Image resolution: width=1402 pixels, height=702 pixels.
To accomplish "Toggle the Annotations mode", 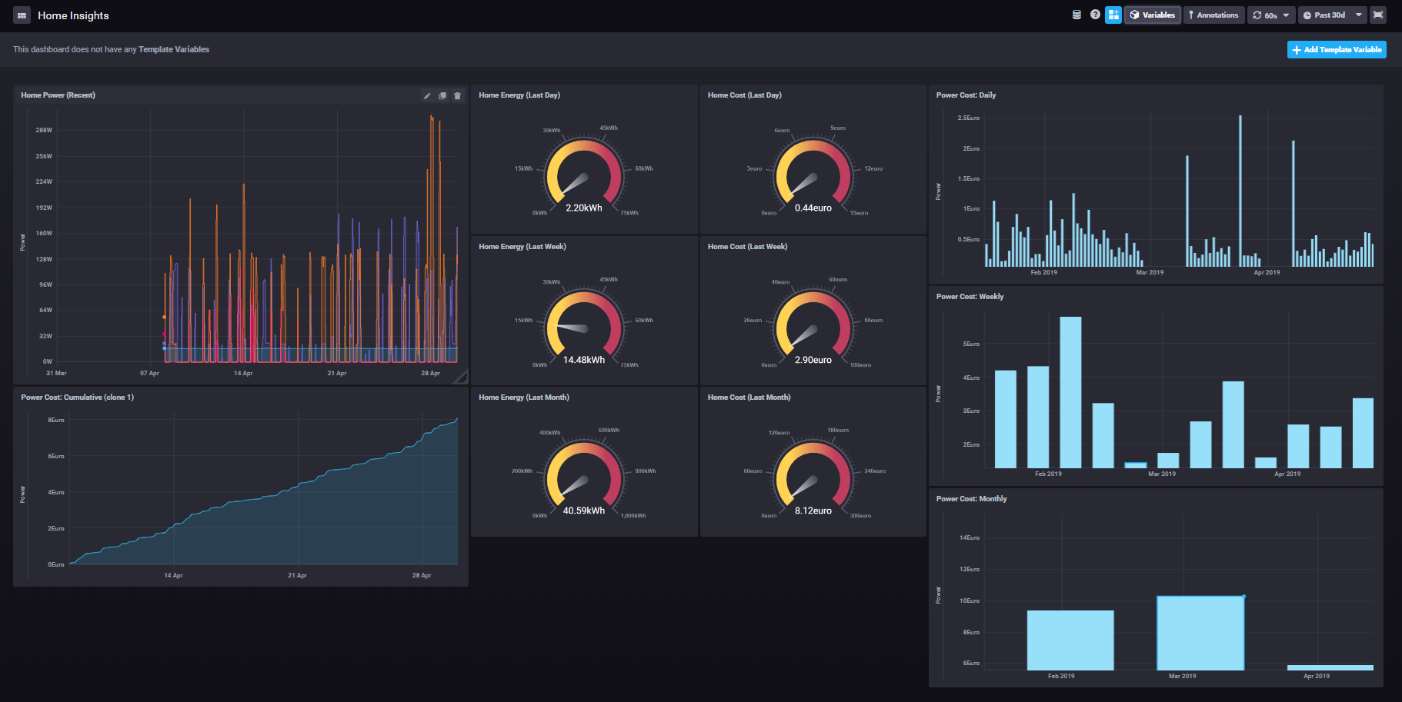I will click(x=1213, y=15).
